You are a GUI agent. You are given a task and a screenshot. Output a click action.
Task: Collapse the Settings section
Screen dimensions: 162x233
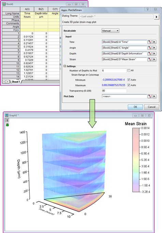pyautogui.click(x=65, y=66)
